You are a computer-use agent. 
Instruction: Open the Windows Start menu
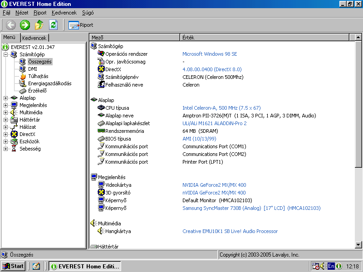pos(13,266)
